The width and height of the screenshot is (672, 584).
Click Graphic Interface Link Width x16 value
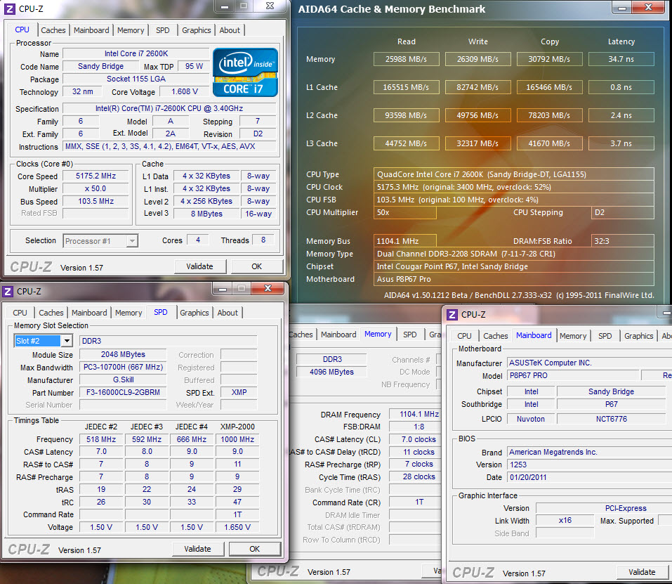pyautogui.click(x=565, y=520)
